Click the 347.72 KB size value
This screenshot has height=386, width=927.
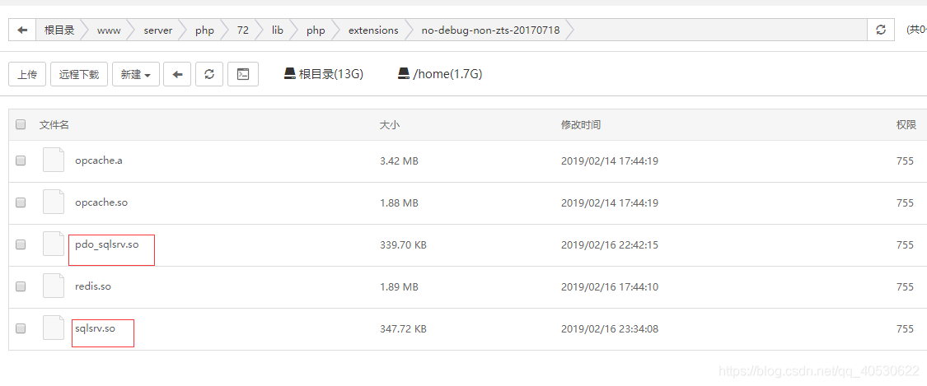click(x=403, y=328)
